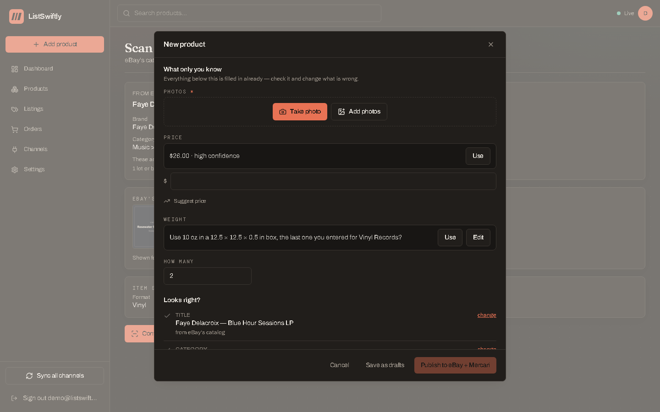Viewport: 660px width, 412px height.
Task: Click the Listings tag icon
Action: [x=15, y=109]
